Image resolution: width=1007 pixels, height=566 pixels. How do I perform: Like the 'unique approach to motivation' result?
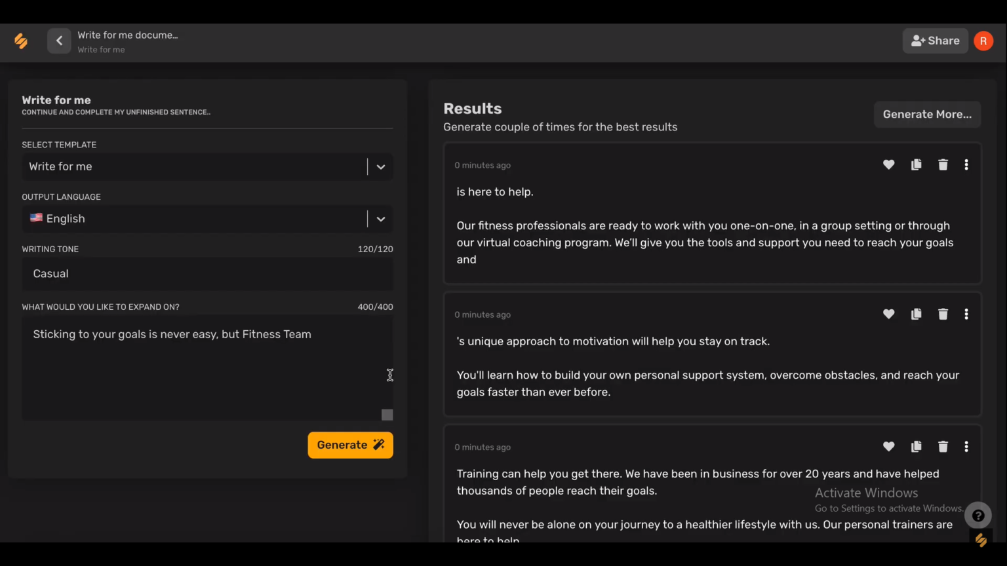888,314
